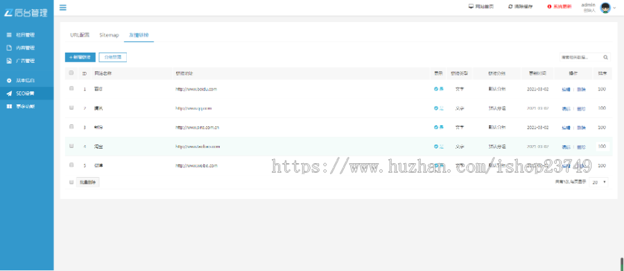Click 删除 link in baidu row

click(582, 89)
